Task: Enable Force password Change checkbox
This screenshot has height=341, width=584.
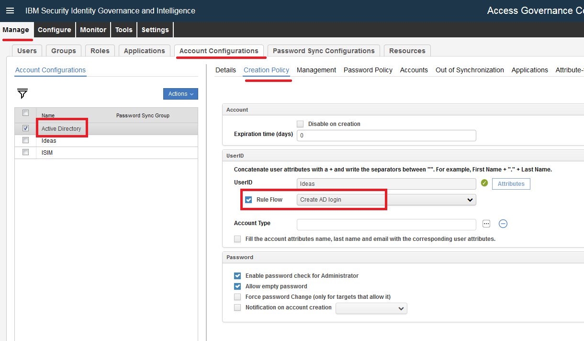Action: [237, 297]
